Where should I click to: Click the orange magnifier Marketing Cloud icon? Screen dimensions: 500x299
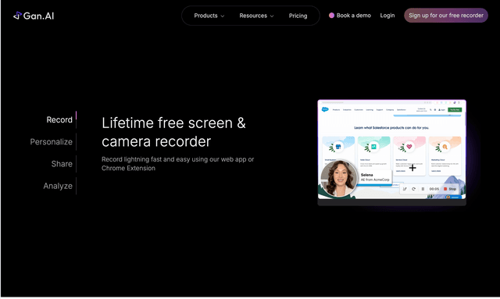click(445, 147)
